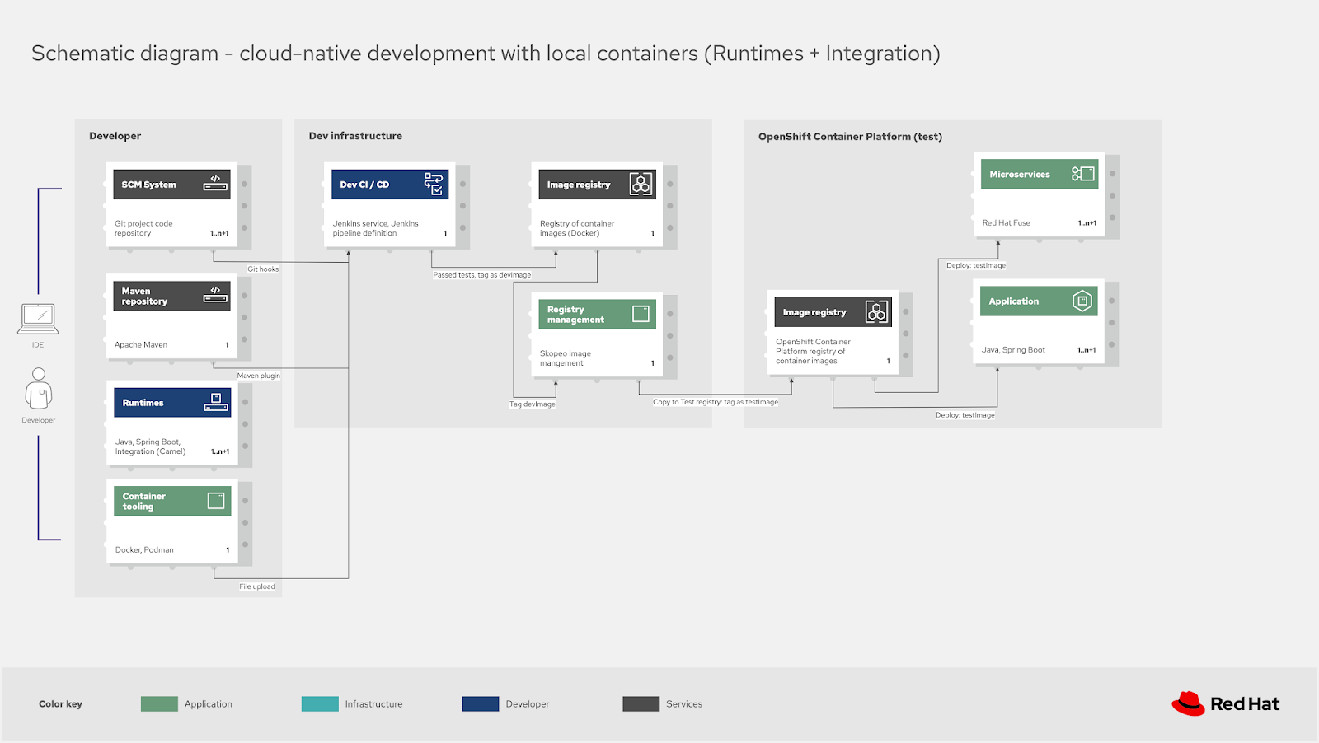Toggle the Git hooks connector label

[x=262, y=269]
